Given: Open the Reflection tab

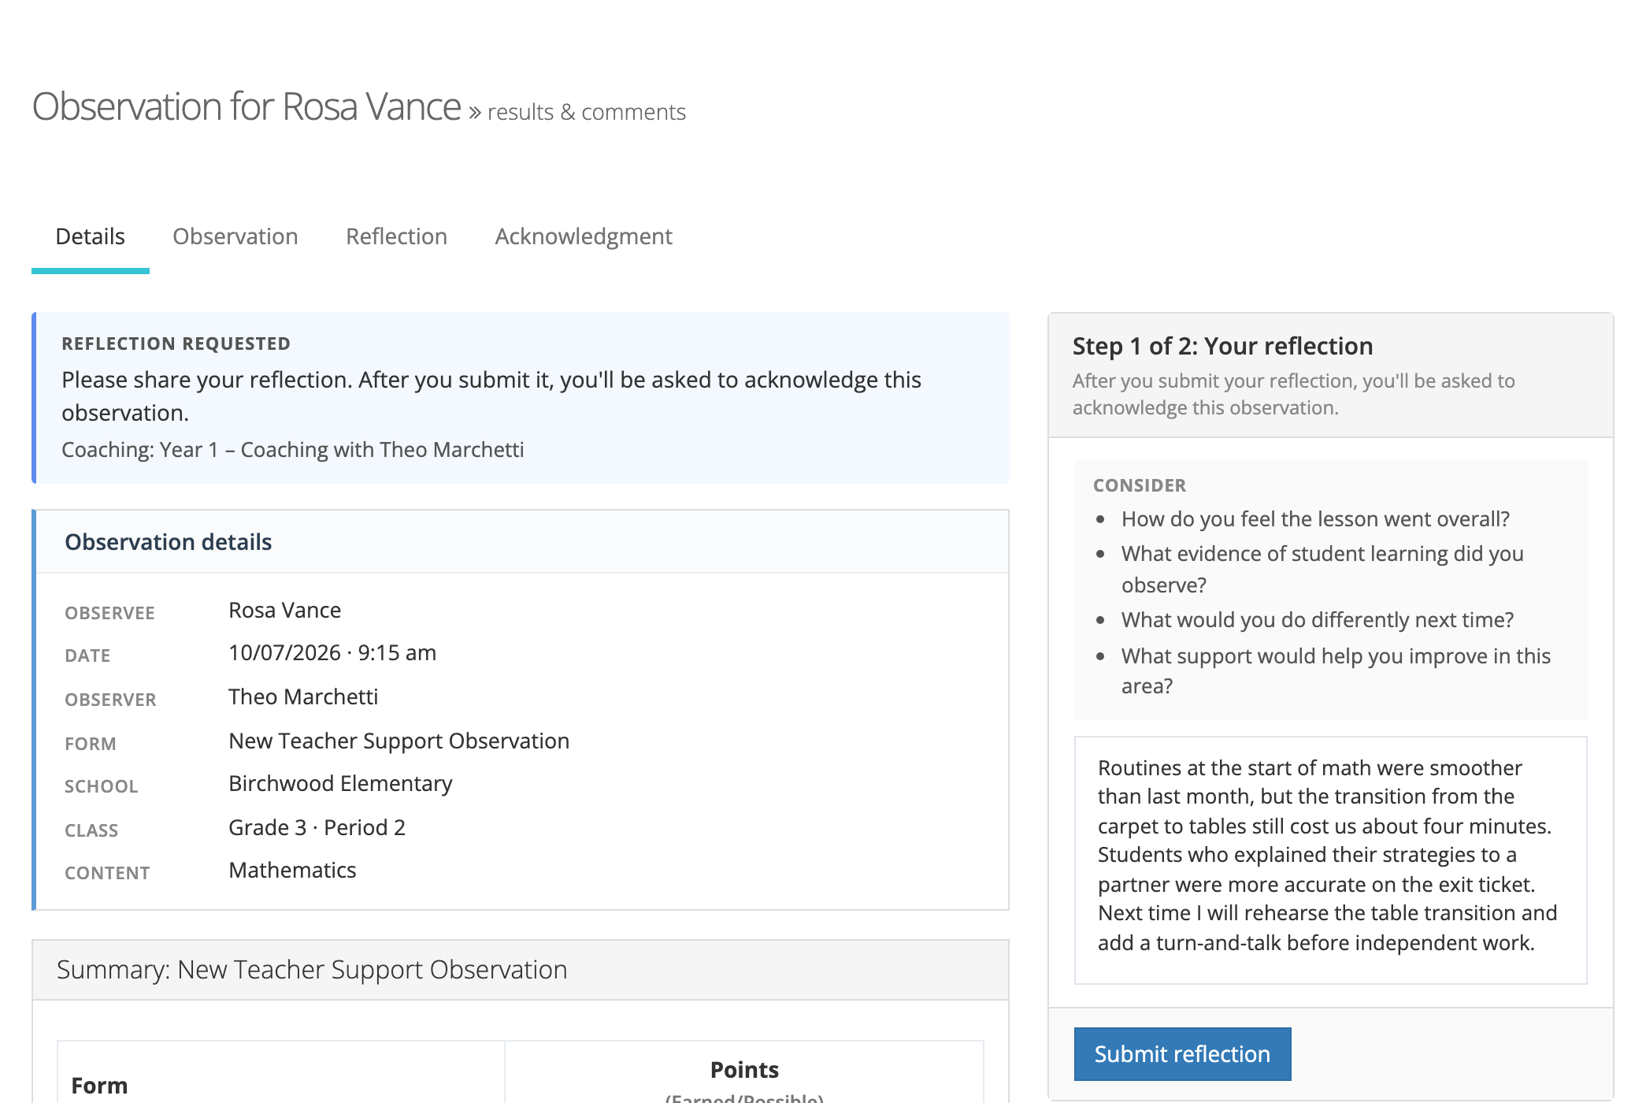Looking at the screenshot, I should [396, 236].
